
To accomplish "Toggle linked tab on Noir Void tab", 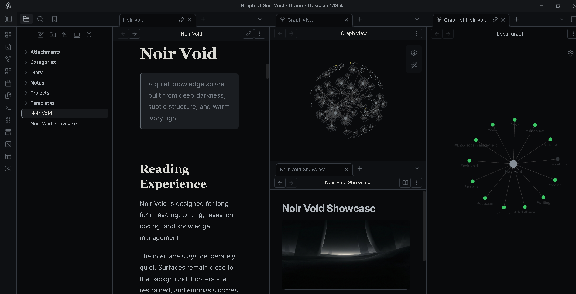I will (181, 20).
